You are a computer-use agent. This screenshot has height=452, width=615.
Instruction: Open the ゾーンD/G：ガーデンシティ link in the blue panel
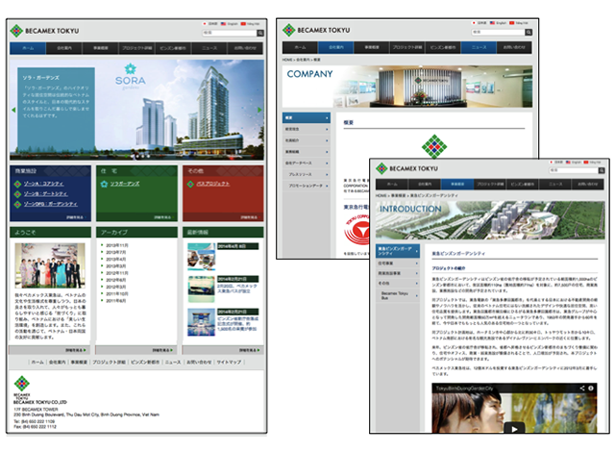(51, 204)
